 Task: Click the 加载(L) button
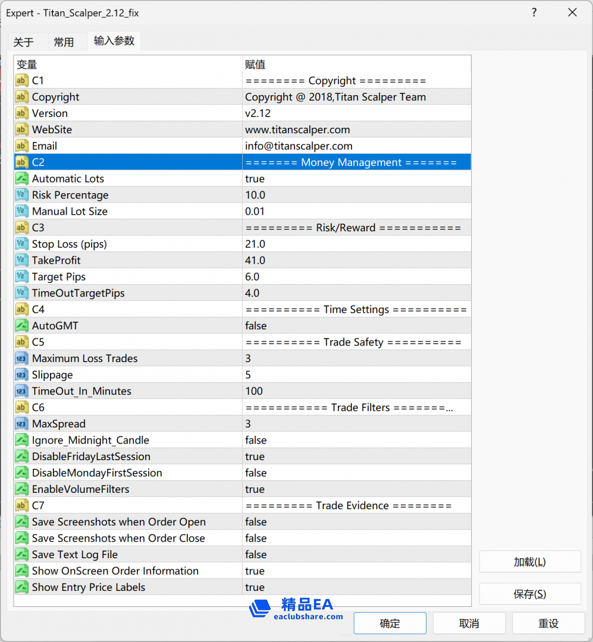tap(529, 562)
